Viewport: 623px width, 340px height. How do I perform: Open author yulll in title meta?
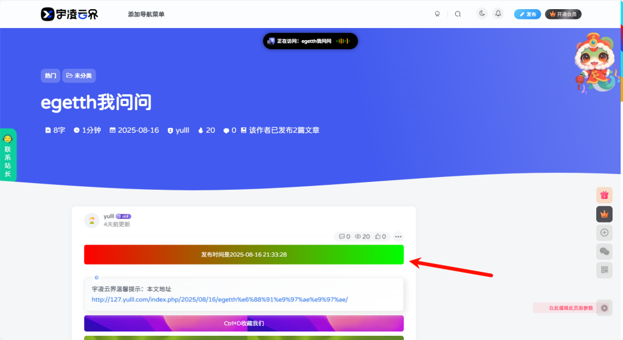pyautogui.click(x=178, y=130)
